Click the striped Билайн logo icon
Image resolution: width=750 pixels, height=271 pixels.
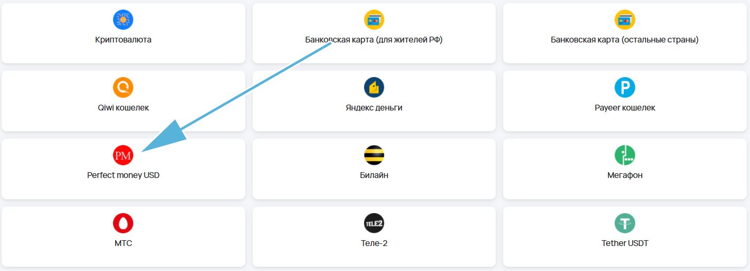click(x=374, y=155)
